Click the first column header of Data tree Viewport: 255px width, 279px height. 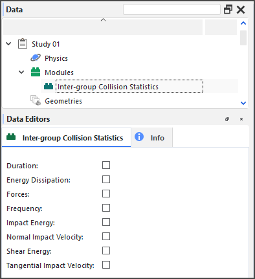click(x=103, y=27)
